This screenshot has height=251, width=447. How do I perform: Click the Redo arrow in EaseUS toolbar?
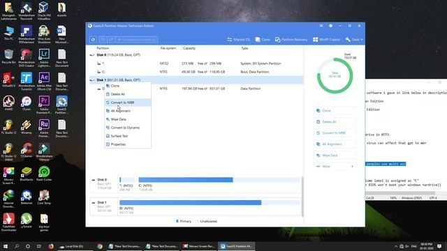112,40
